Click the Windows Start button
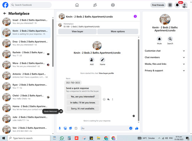Image resolution: width=192 pixels, height=141 pixels. (3, 138)
